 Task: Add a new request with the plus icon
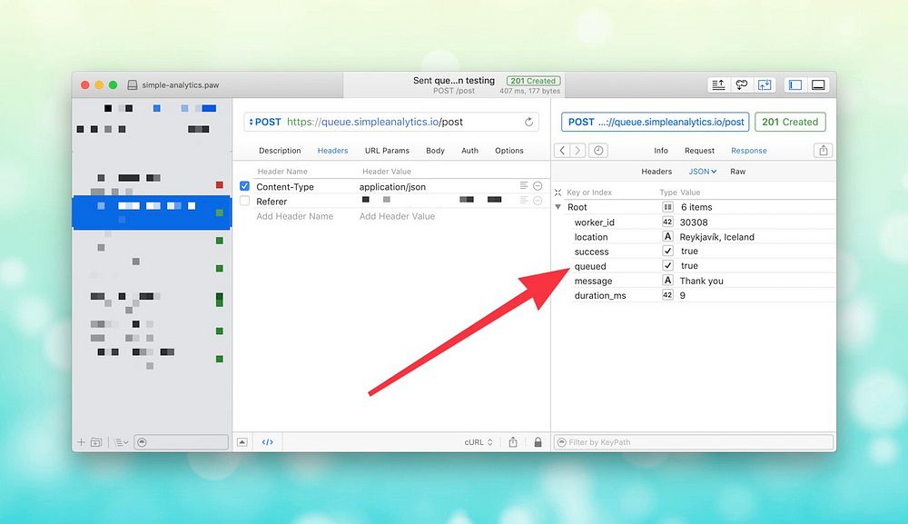[81, 442]
